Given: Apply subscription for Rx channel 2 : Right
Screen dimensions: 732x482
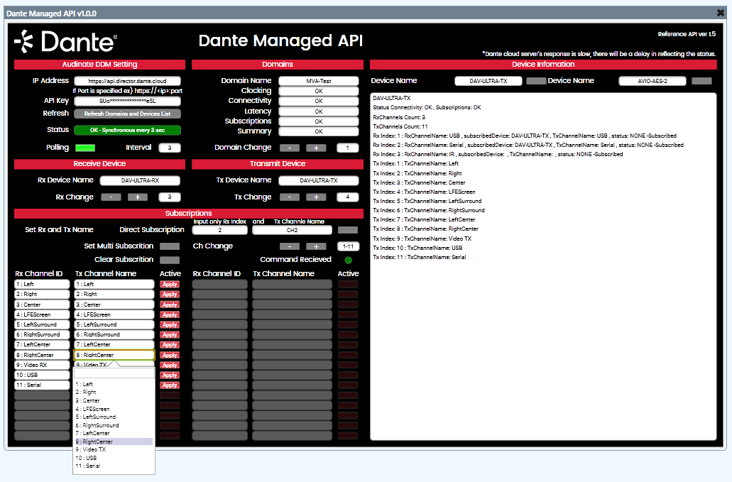Looking at the screenshot, I should (x=170, y=295).
